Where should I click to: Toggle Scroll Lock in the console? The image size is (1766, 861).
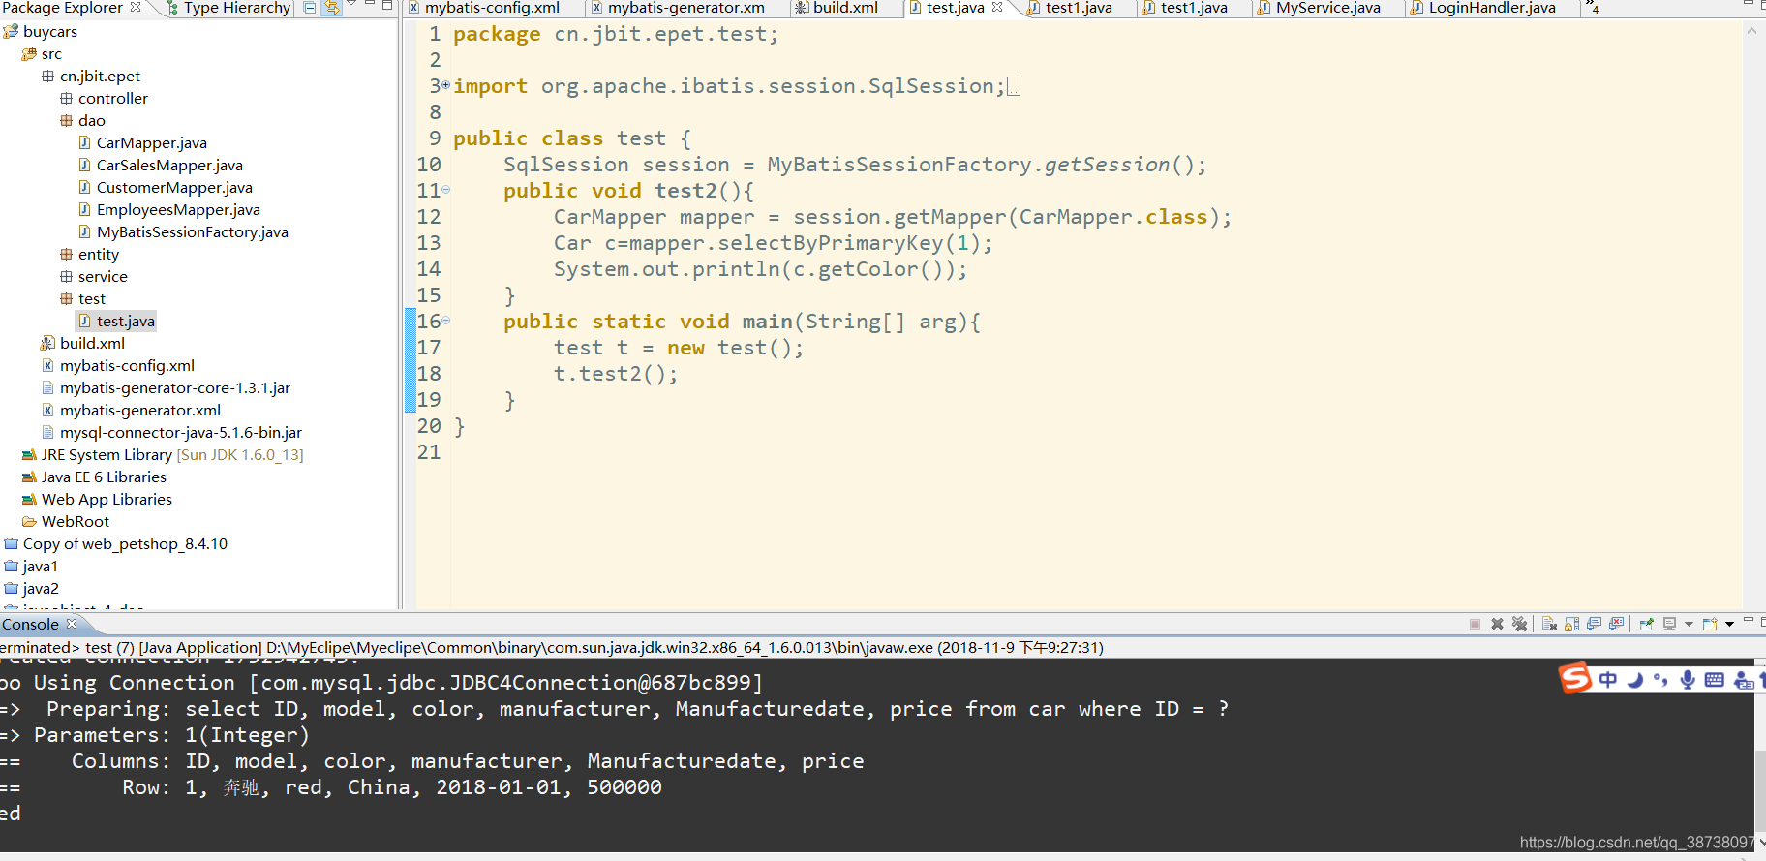point(1571,624)
